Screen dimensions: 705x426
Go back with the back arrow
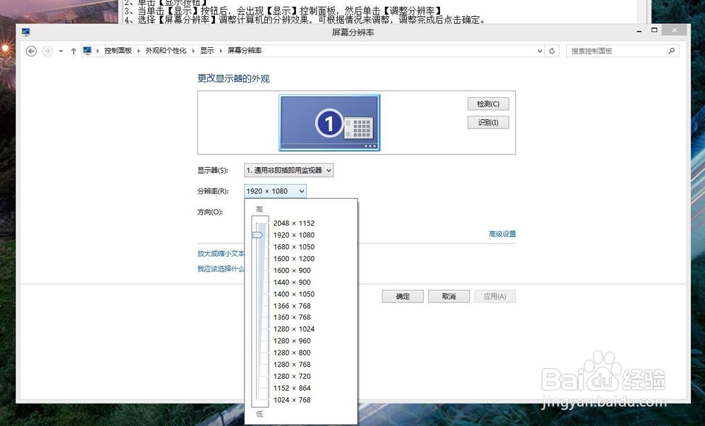coord(31,51)
